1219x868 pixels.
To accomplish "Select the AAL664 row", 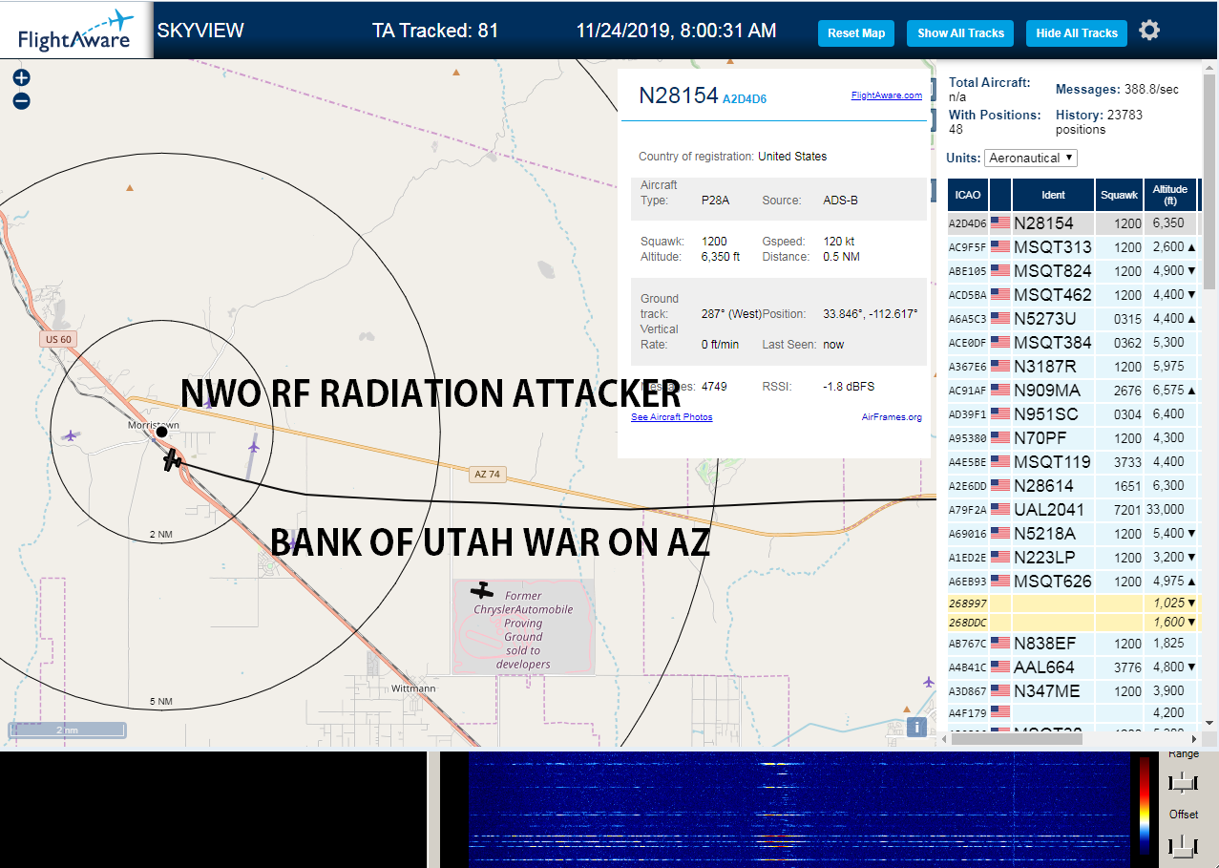I will point(1073,667).
